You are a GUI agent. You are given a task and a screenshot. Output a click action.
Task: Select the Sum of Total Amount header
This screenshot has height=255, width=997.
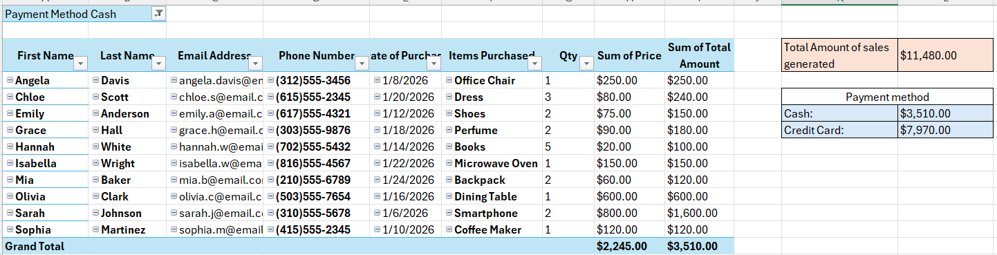(699, 55)
